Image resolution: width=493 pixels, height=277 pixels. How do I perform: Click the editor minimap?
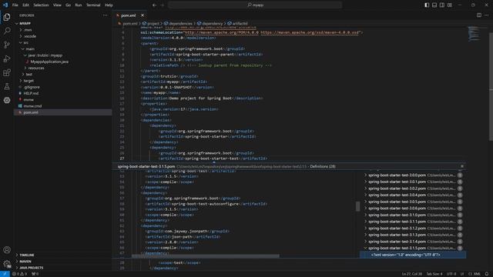tap(474, 34)
